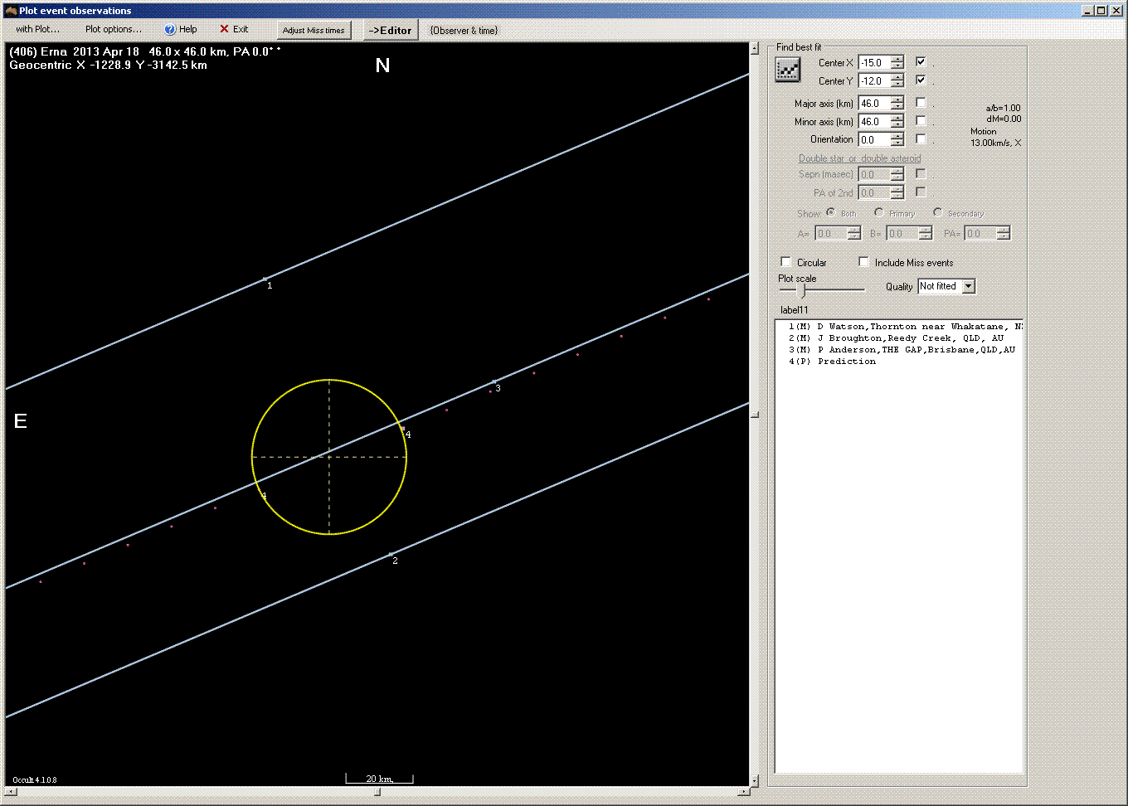The image size is (1128, 806).
Task: Click the '20 km.' scale bar label
Action: click(379, 779)
